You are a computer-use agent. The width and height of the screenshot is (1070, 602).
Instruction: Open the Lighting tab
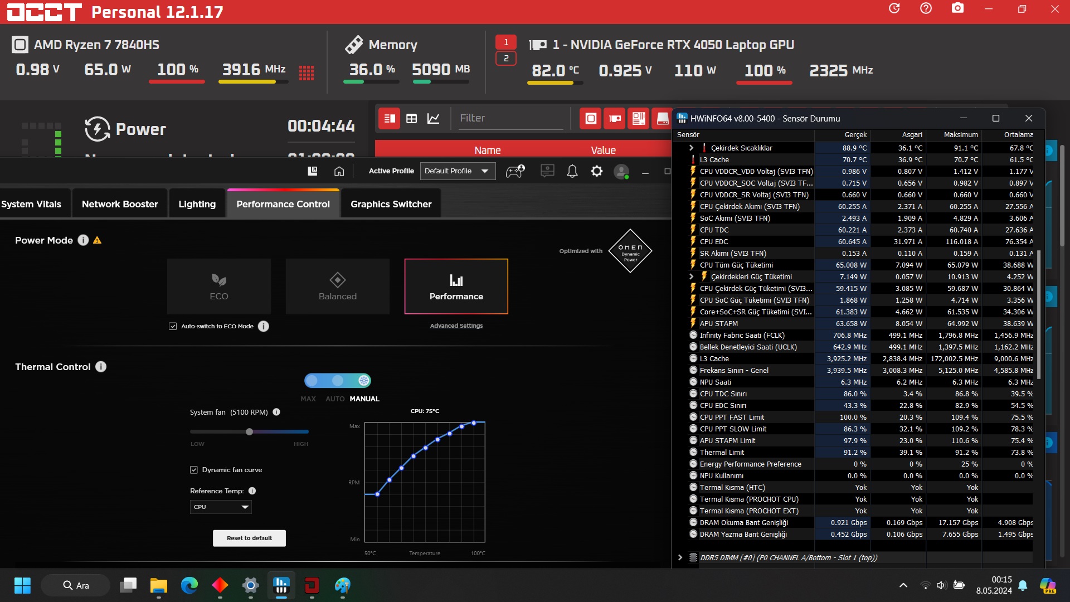click(197, 204)
